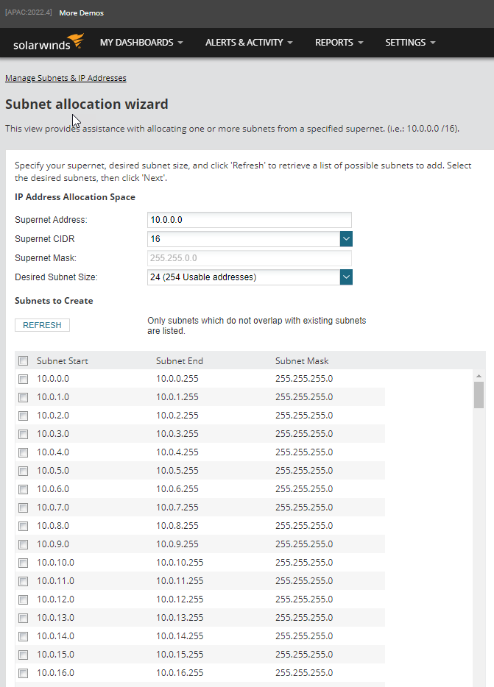Click the More Demos link

click(x=82, y=13)
